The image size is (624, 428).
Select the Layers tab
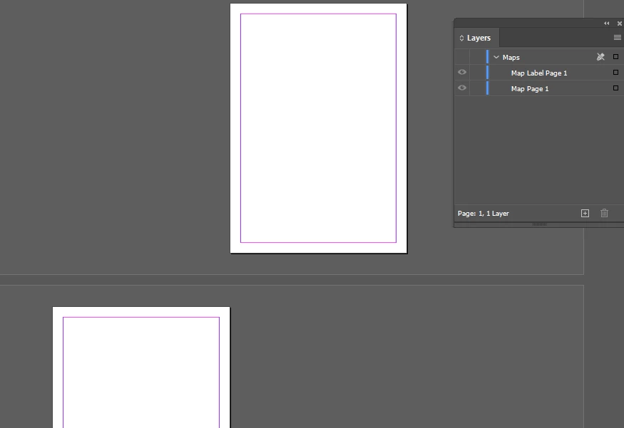pos(477,38)
